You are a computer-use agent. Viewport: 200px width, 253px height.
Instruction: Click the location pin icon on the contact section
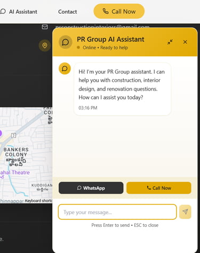pos(45,45)
